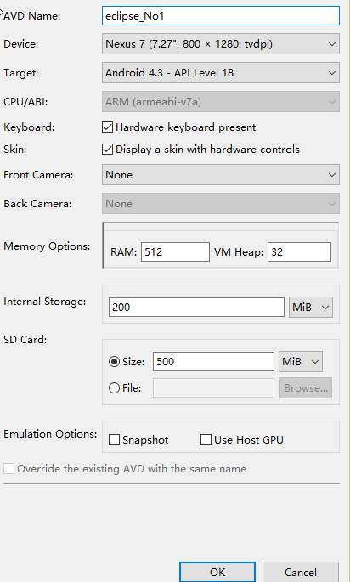
Task: Click the Cancel button
Action: click(301, 572)
